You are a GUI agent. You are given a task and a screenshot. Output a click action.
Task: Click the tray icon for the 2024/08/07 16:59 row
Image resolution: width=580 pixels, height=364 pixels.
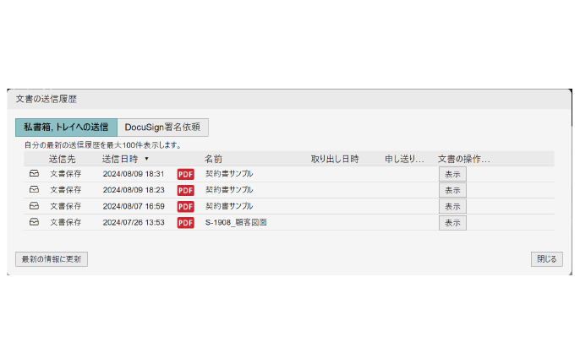tap(34, 206)
